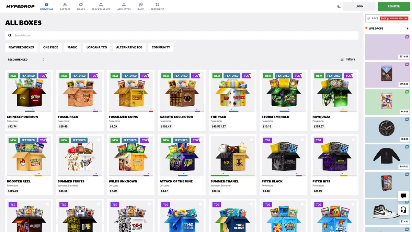Open the Pitch Hits box title
Screen dimensions: 412x232
[x=321, y=181]
